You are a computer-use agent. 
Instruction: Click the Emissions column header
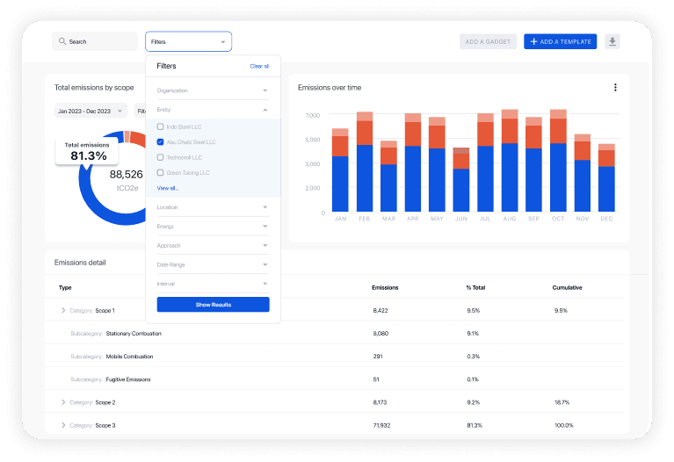tap(385, 287)
